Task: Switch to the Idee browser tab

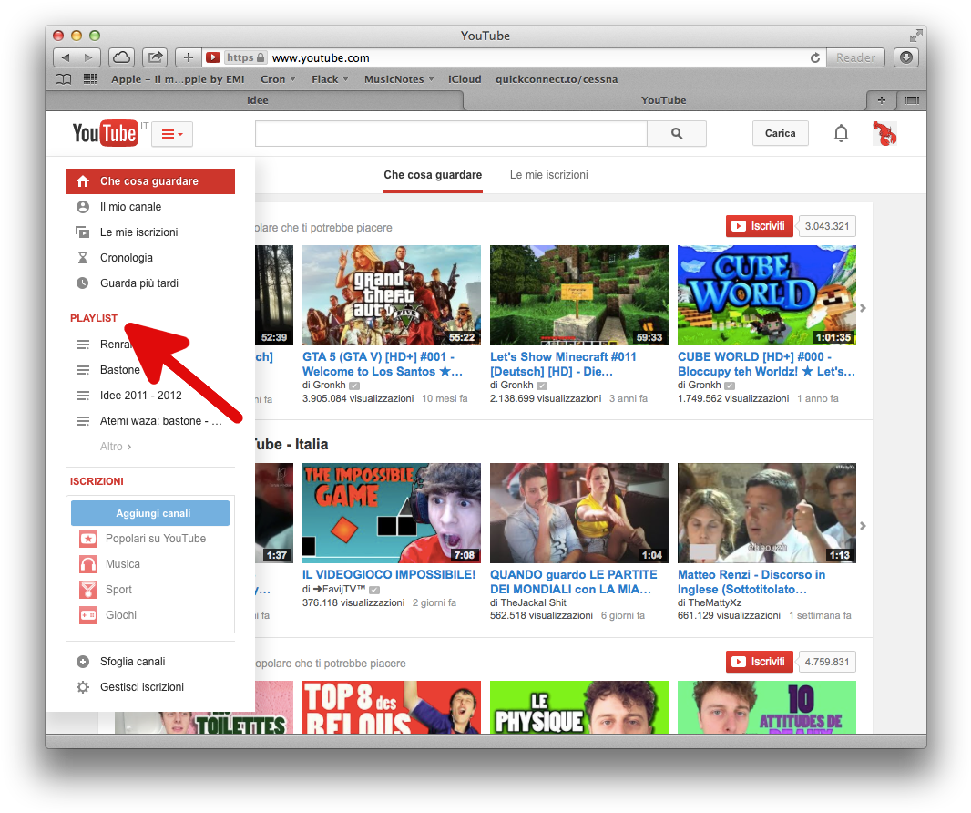Action: point(258,100)
